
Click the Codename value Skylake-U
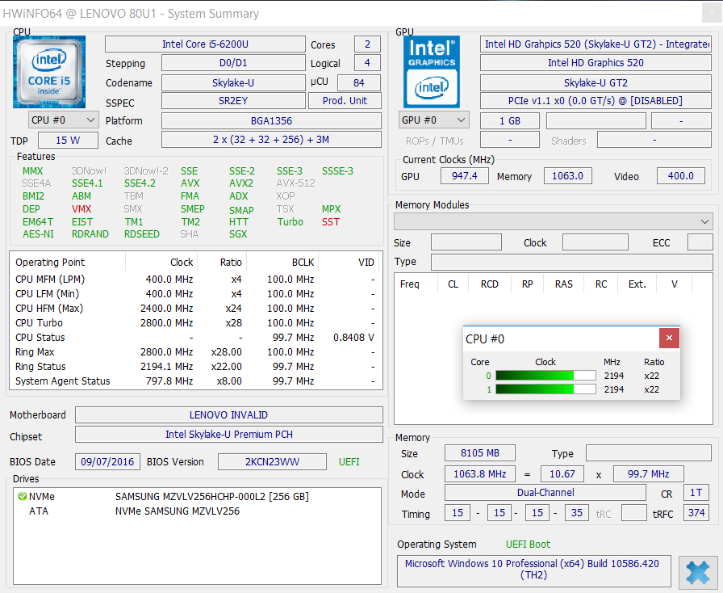pyautogui.click(x=233, y=82)
